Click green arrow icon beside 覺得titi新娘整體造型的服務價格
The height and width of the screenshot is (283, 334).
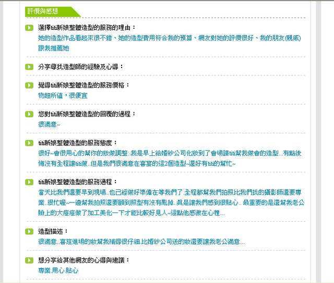[x=29, y=85]
